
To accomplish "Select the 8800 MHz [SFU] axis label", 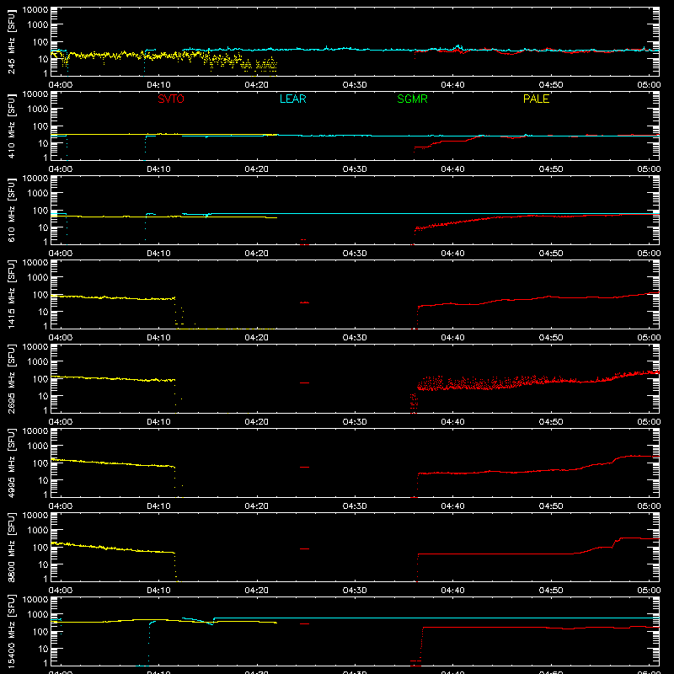I will [x=12, y=547].
